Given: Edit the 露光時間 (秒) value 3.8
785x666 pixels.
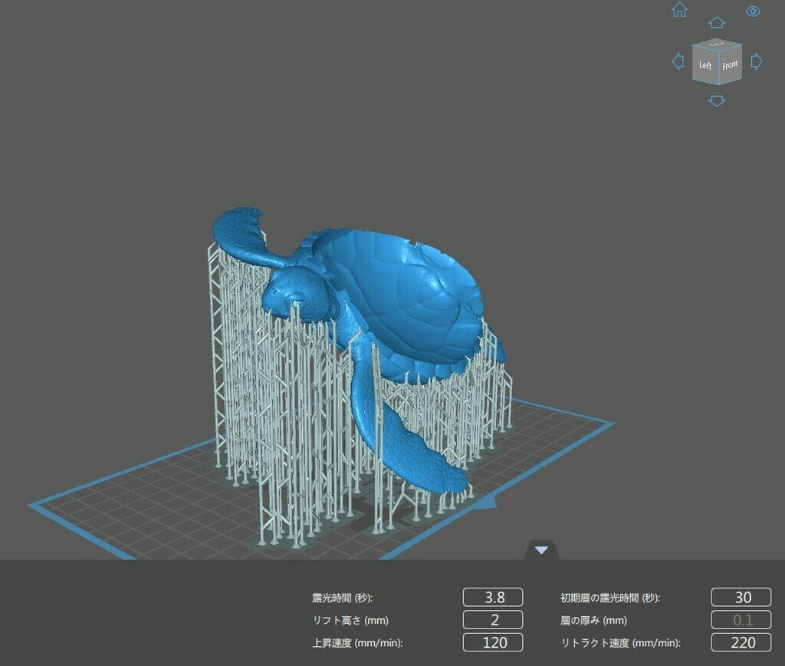Looking at the screenshot, I should tap(493, 598).
